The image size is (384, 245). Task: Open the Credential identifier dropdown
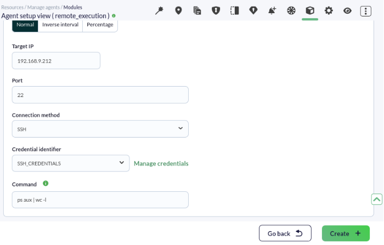coord(71,163)
